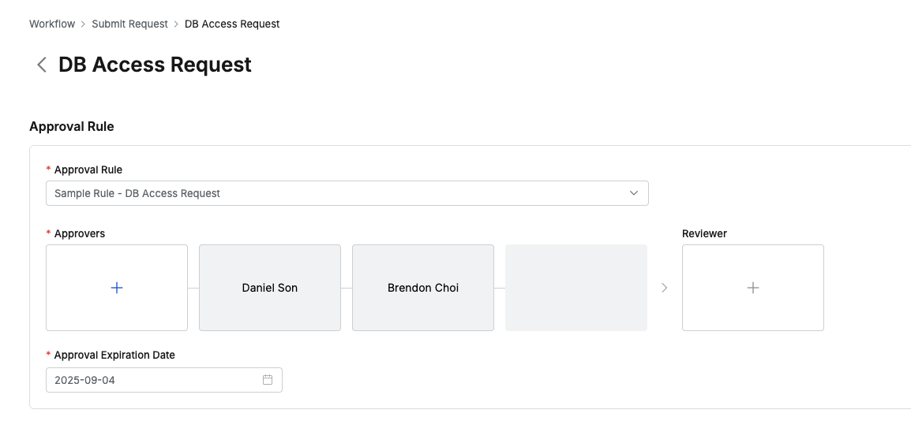911x432 pixels.
Task: Click the Approval Expiration Date label
Action: [x=114, y=355]
